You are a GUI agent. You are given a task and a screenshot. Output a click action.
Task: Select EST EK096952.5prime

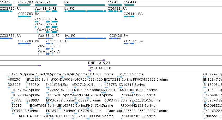click(60, 100)
